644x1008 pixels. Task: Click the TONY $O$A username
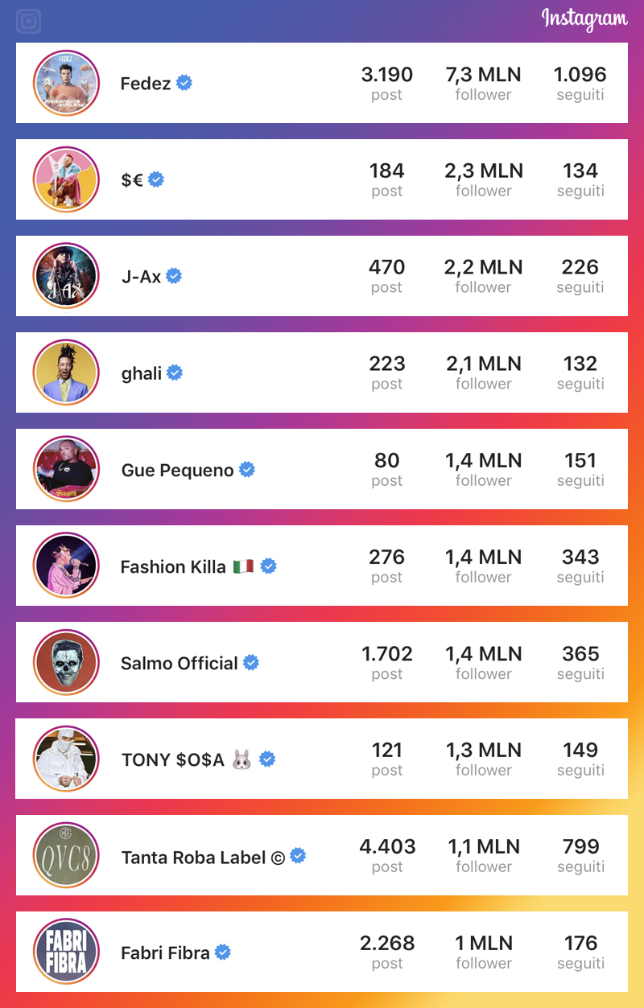[x=173, y=759]
